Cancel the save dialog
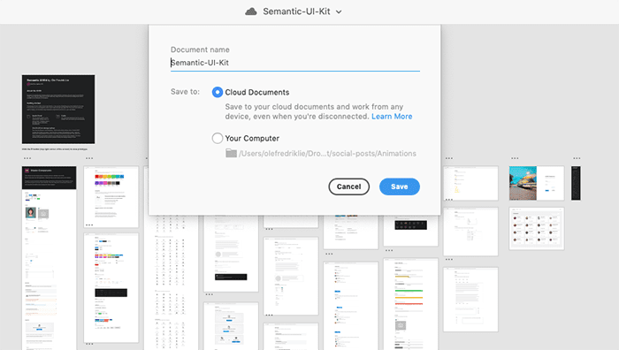Viewport: 619px width, 350px height. tap(349, 186)
